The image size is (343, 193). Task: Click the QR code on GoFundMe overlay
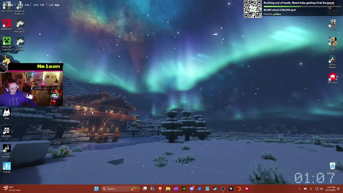coord(252,9)
